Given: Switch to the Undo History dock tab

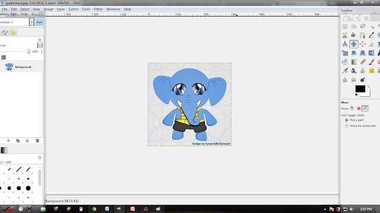Looking at the screenshot, I should click(13, 33).
